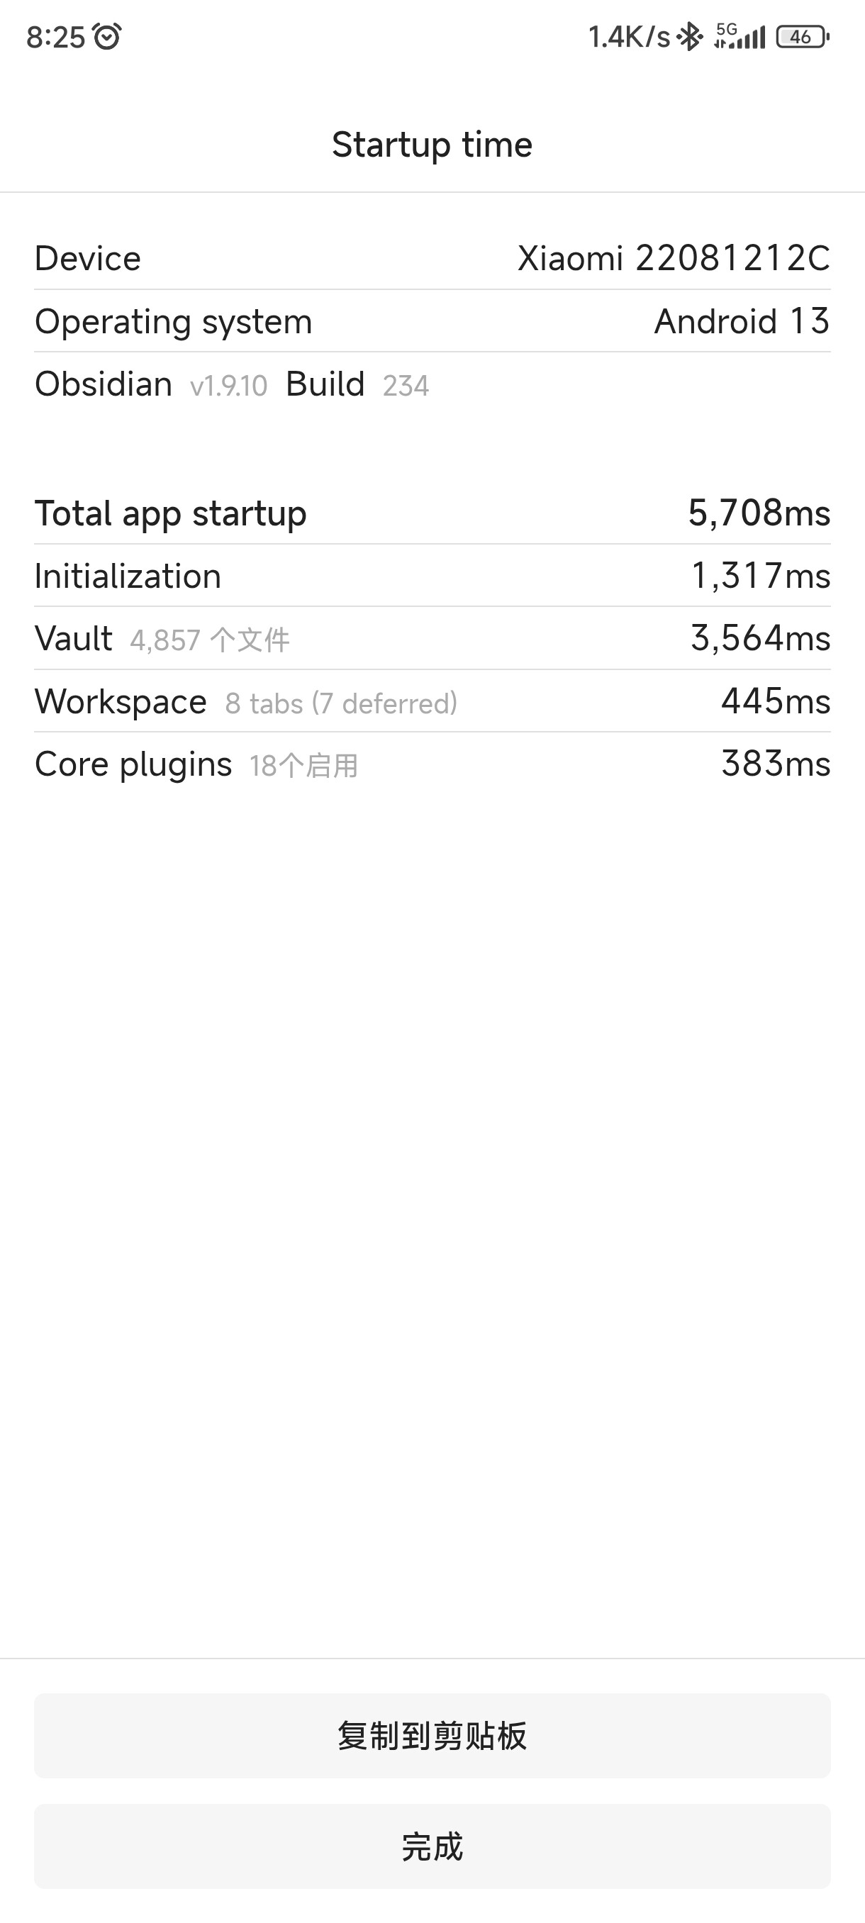This screenshot has height=1923, width=865.
Task: Select the Total app startup row
Action: coord(432,513)
